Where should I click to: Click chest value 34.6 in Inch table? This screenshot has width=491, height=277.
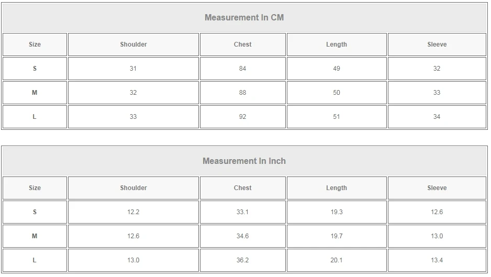coord(242,236)
